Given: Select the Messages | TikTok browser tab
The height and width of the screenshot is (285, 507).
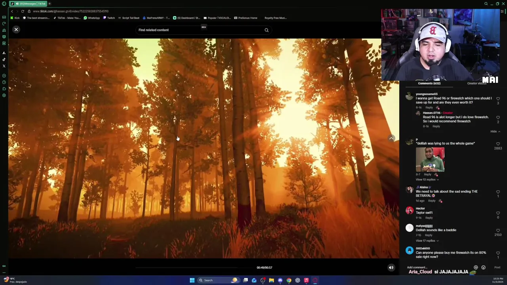Looking at the screenshot, I should point(28,4).
